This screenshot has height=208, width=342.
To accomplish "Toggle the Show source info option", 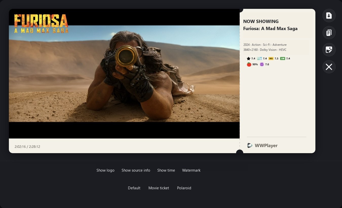I will [136, 170].
